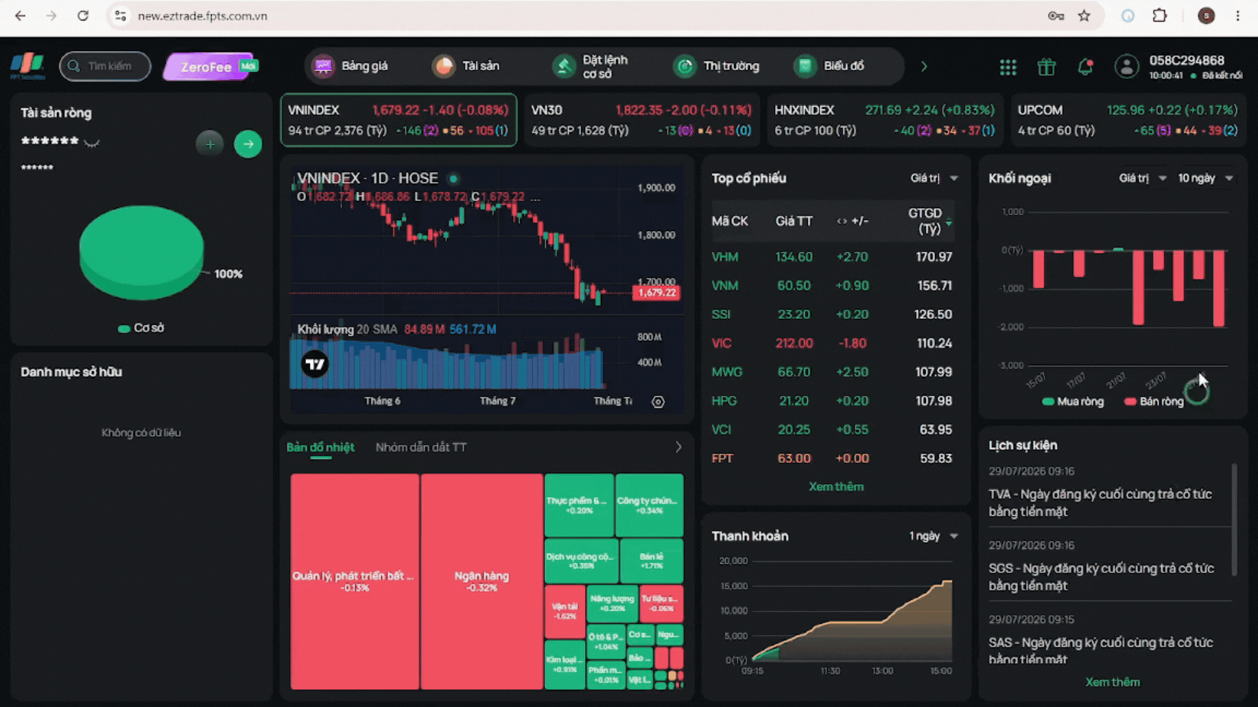Expand navigation with the right chevron
The image size is (1258, 707).
pos(924,66)
